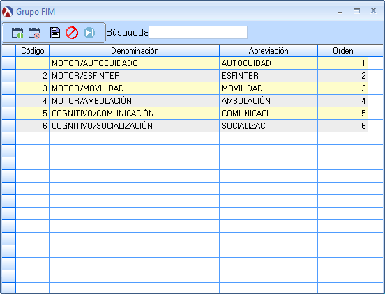385x294 pixels.
Task: Sort by the Denominación column header
Action: click(135, 51)
